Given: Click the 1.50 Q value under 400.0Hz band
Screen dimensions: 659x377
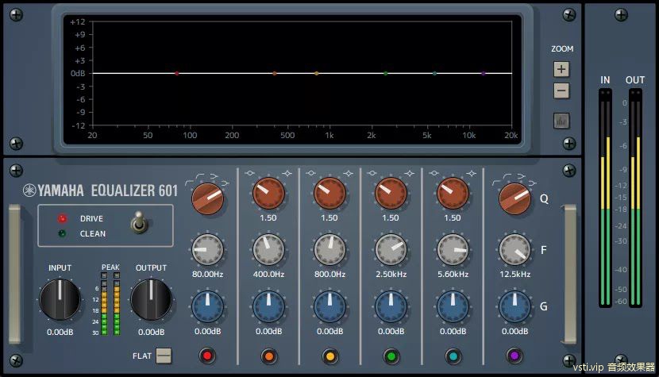Looking at the screenshot, I should pyautogui.click(x=268, y=217).
